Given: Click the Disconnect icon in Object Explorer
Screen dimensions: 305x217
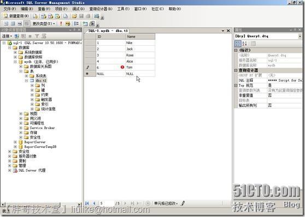Looking at the screenshot, I should point(24,36).
